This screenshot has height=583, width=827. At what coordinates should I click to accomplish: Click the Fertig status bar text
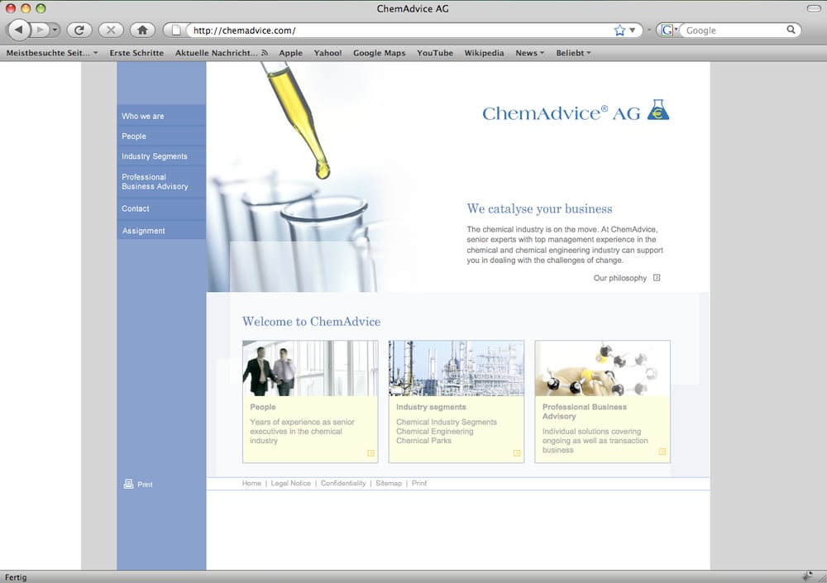point(16,577)
